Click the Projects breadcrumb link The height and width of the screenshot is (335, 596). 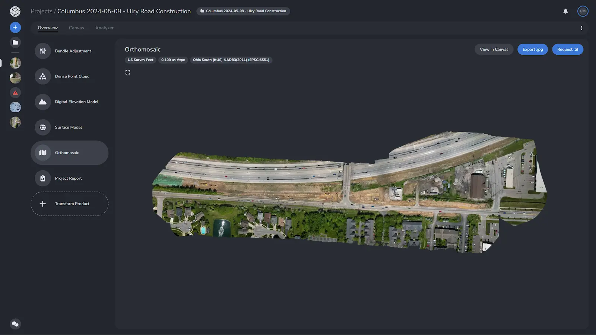(x=41, y=11)
